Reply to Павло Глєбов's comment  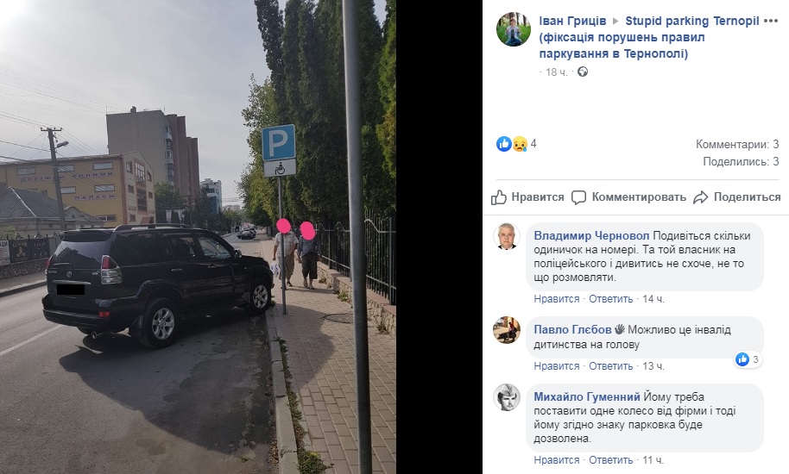pos(611,366)
